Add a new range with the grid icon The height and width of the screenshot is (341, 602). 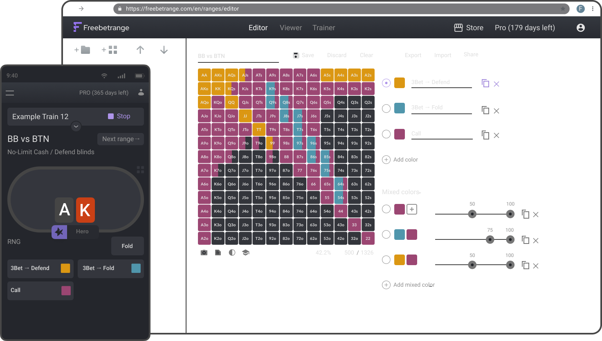pos(108,49)
